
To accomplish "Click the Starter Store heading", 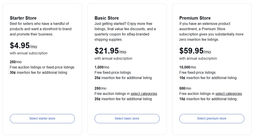I will coord(23,18).
